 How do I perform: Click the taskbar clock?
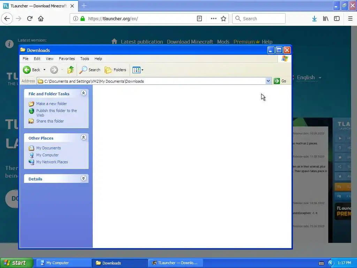tap(344, 263)
